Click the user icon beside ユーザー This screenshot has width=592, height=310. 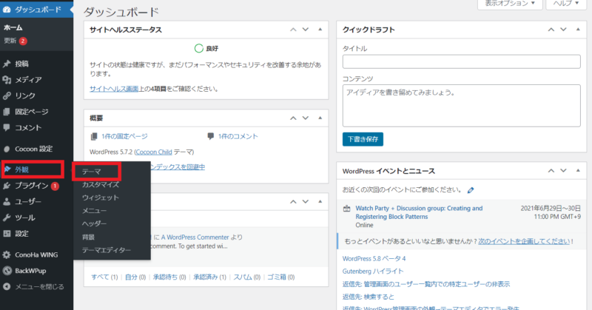[7, 202]
